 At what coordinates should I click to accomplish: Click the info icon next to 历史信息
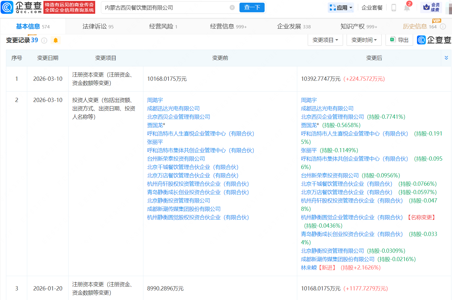(443, 26)
